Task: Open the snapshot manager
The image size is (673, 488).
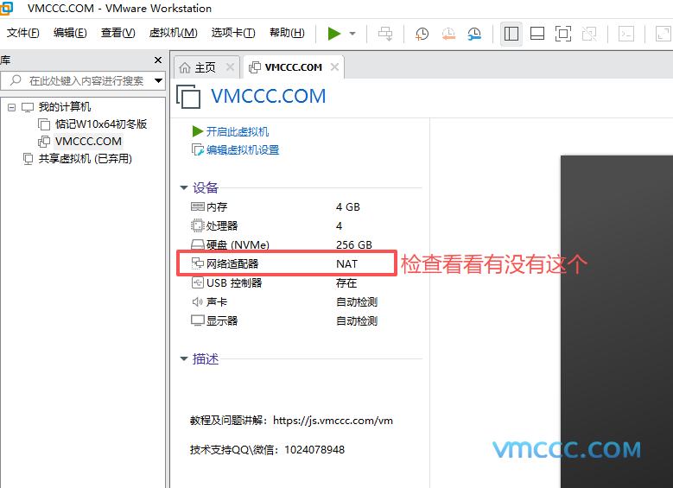Action: click(474, 34)
